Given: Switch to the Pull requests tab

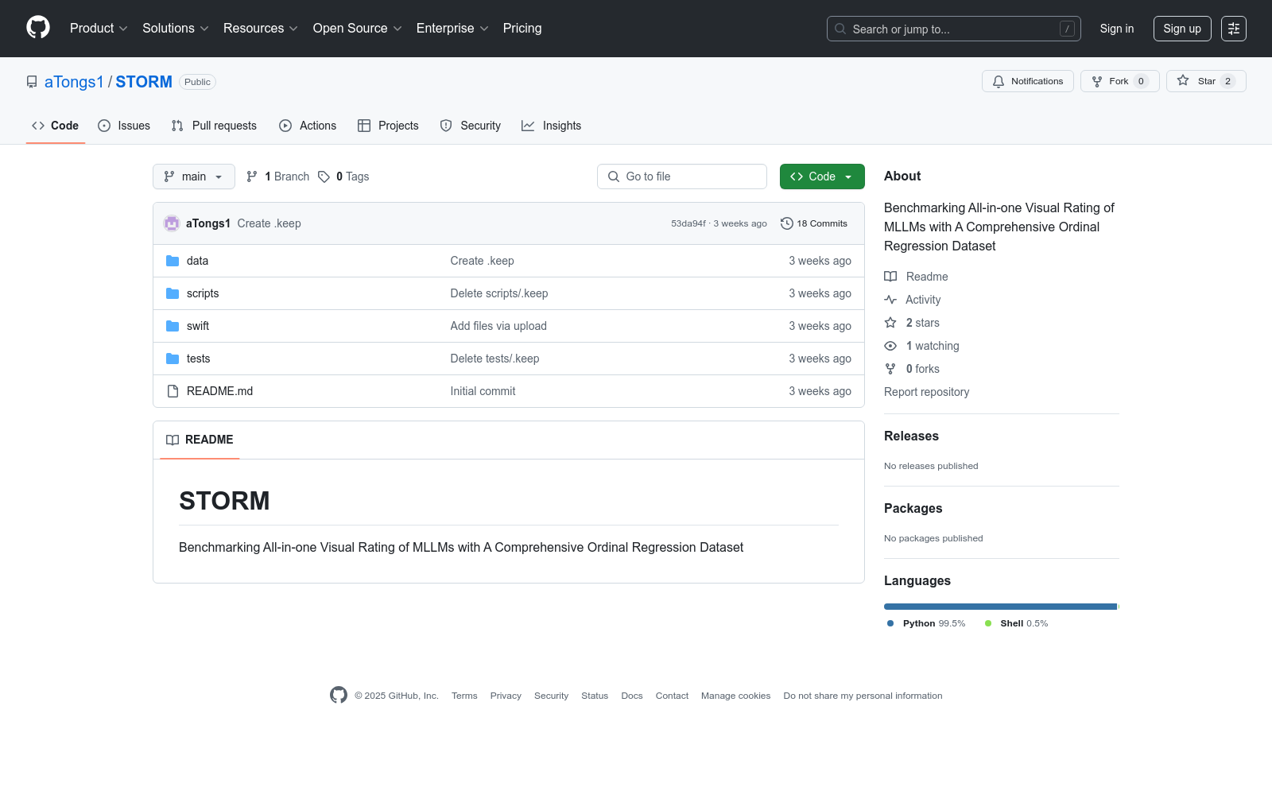Looking at the screenshot, I should click(214, 126).
